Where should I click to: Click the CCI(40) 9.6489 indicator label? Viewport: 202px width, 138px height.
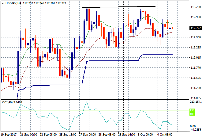tap(12, 102)
